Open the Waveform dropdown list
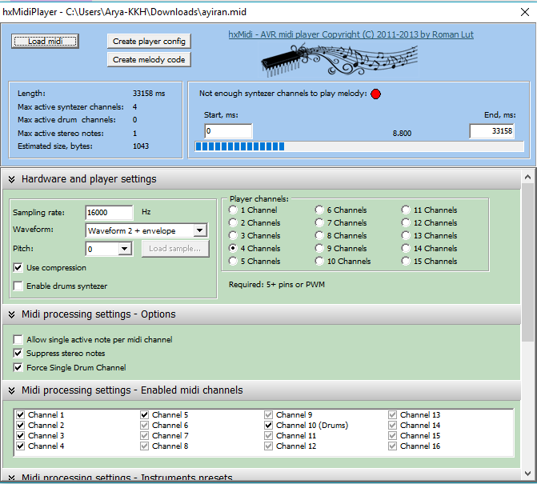Screen dimensions: 537x484 (x=199, y=230)
